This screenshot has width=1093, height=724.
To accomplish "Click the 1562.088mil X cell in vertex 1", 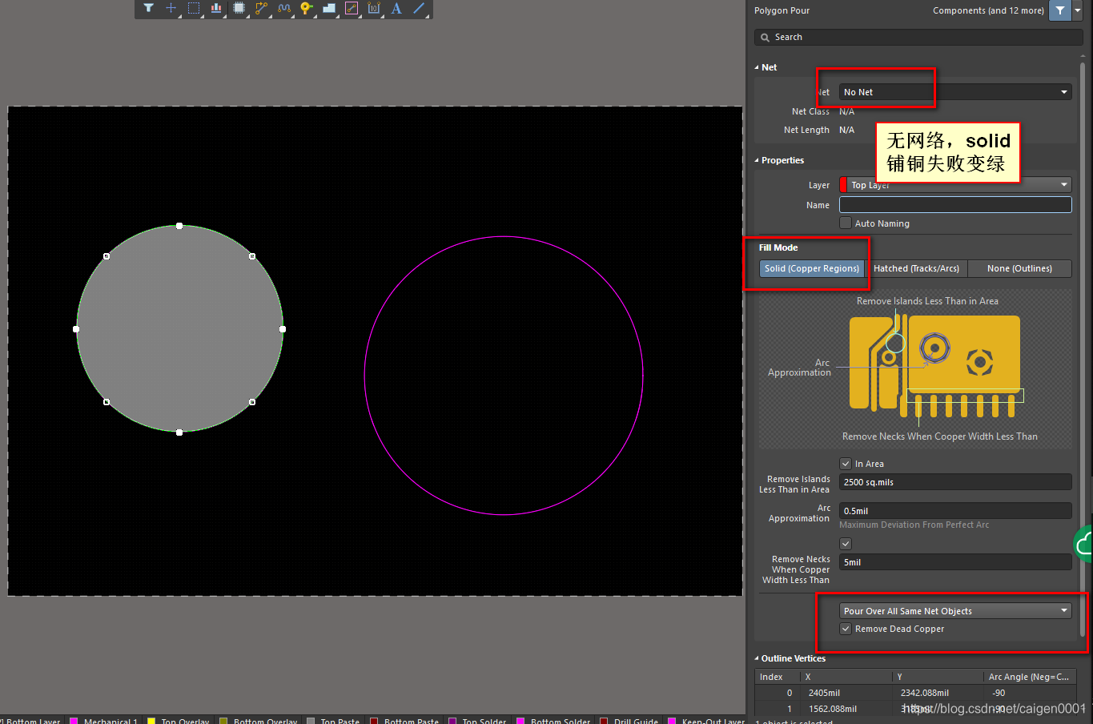I will pyautogui.click(x=847, y=709).
